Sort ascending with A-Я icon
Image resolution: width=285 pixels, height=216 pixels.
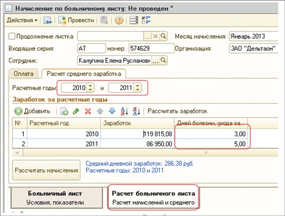(125, 111)
